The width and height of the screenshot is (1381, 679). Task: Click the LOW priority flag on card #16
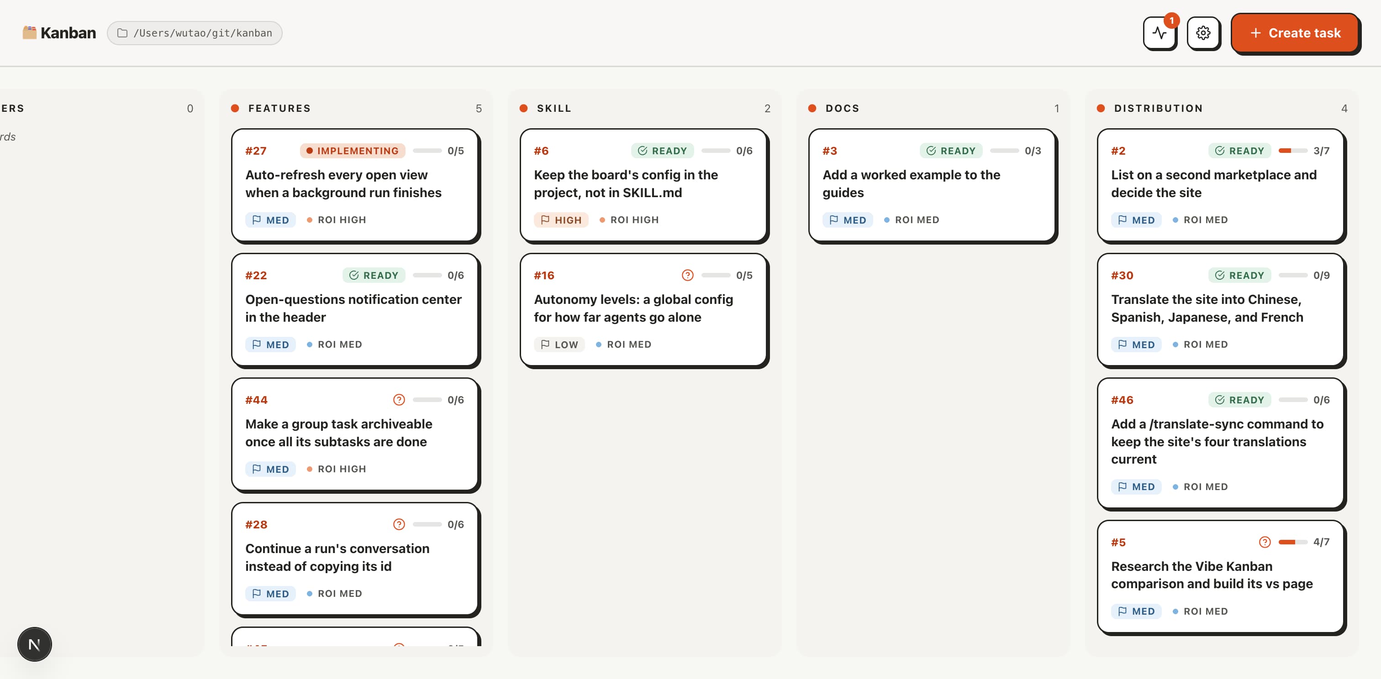click(559, 345)
